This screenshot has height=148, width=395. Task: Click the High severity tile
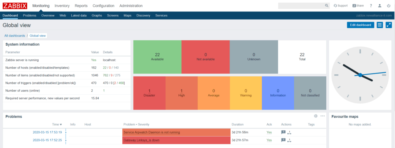point(182,93)
